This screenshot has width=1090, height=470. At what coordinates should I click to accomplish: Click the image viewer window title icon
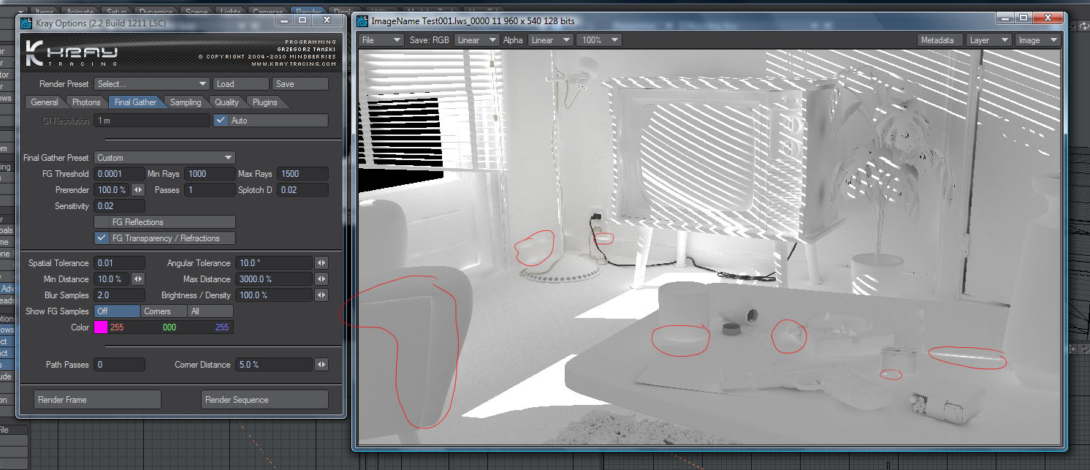coord(363,22)
